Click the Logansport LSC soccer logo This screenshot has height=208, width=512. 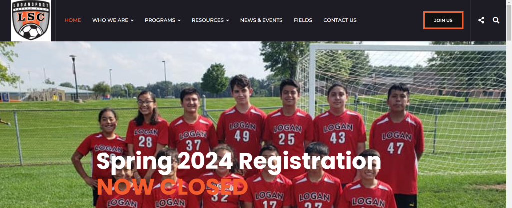[x=31, y=20]
